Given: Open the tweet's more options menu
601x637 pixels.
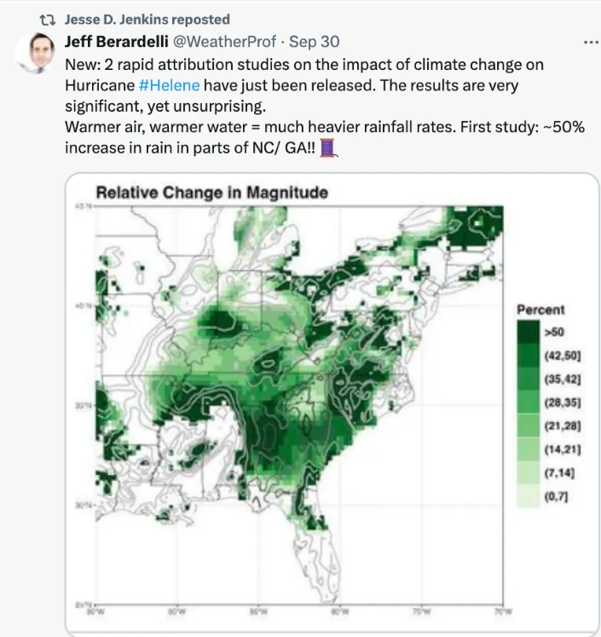Looking at the screenshot, I should 589,41.
